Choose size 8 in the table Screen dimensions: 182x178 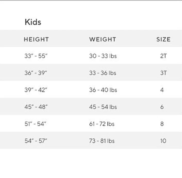pos(162,124)
